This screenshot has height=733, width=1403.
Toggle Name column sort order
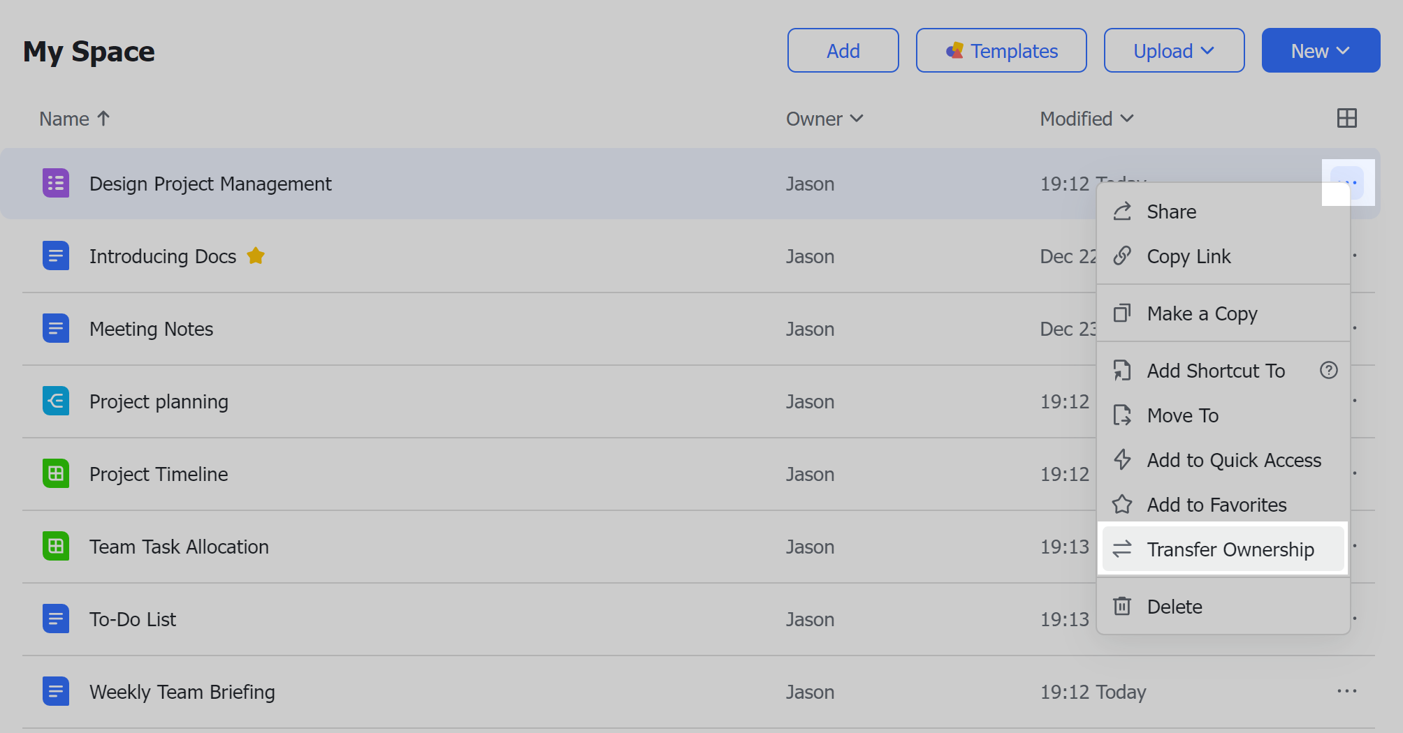click(74, 119)
